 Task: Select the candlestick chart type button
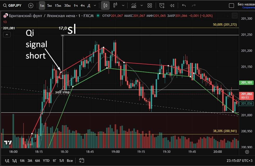(105, 5)
